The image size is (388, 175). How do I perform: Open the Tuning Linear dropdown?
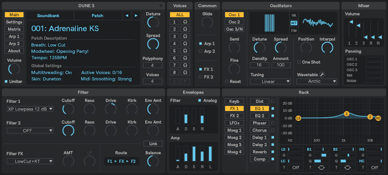[x=270, y=82]
